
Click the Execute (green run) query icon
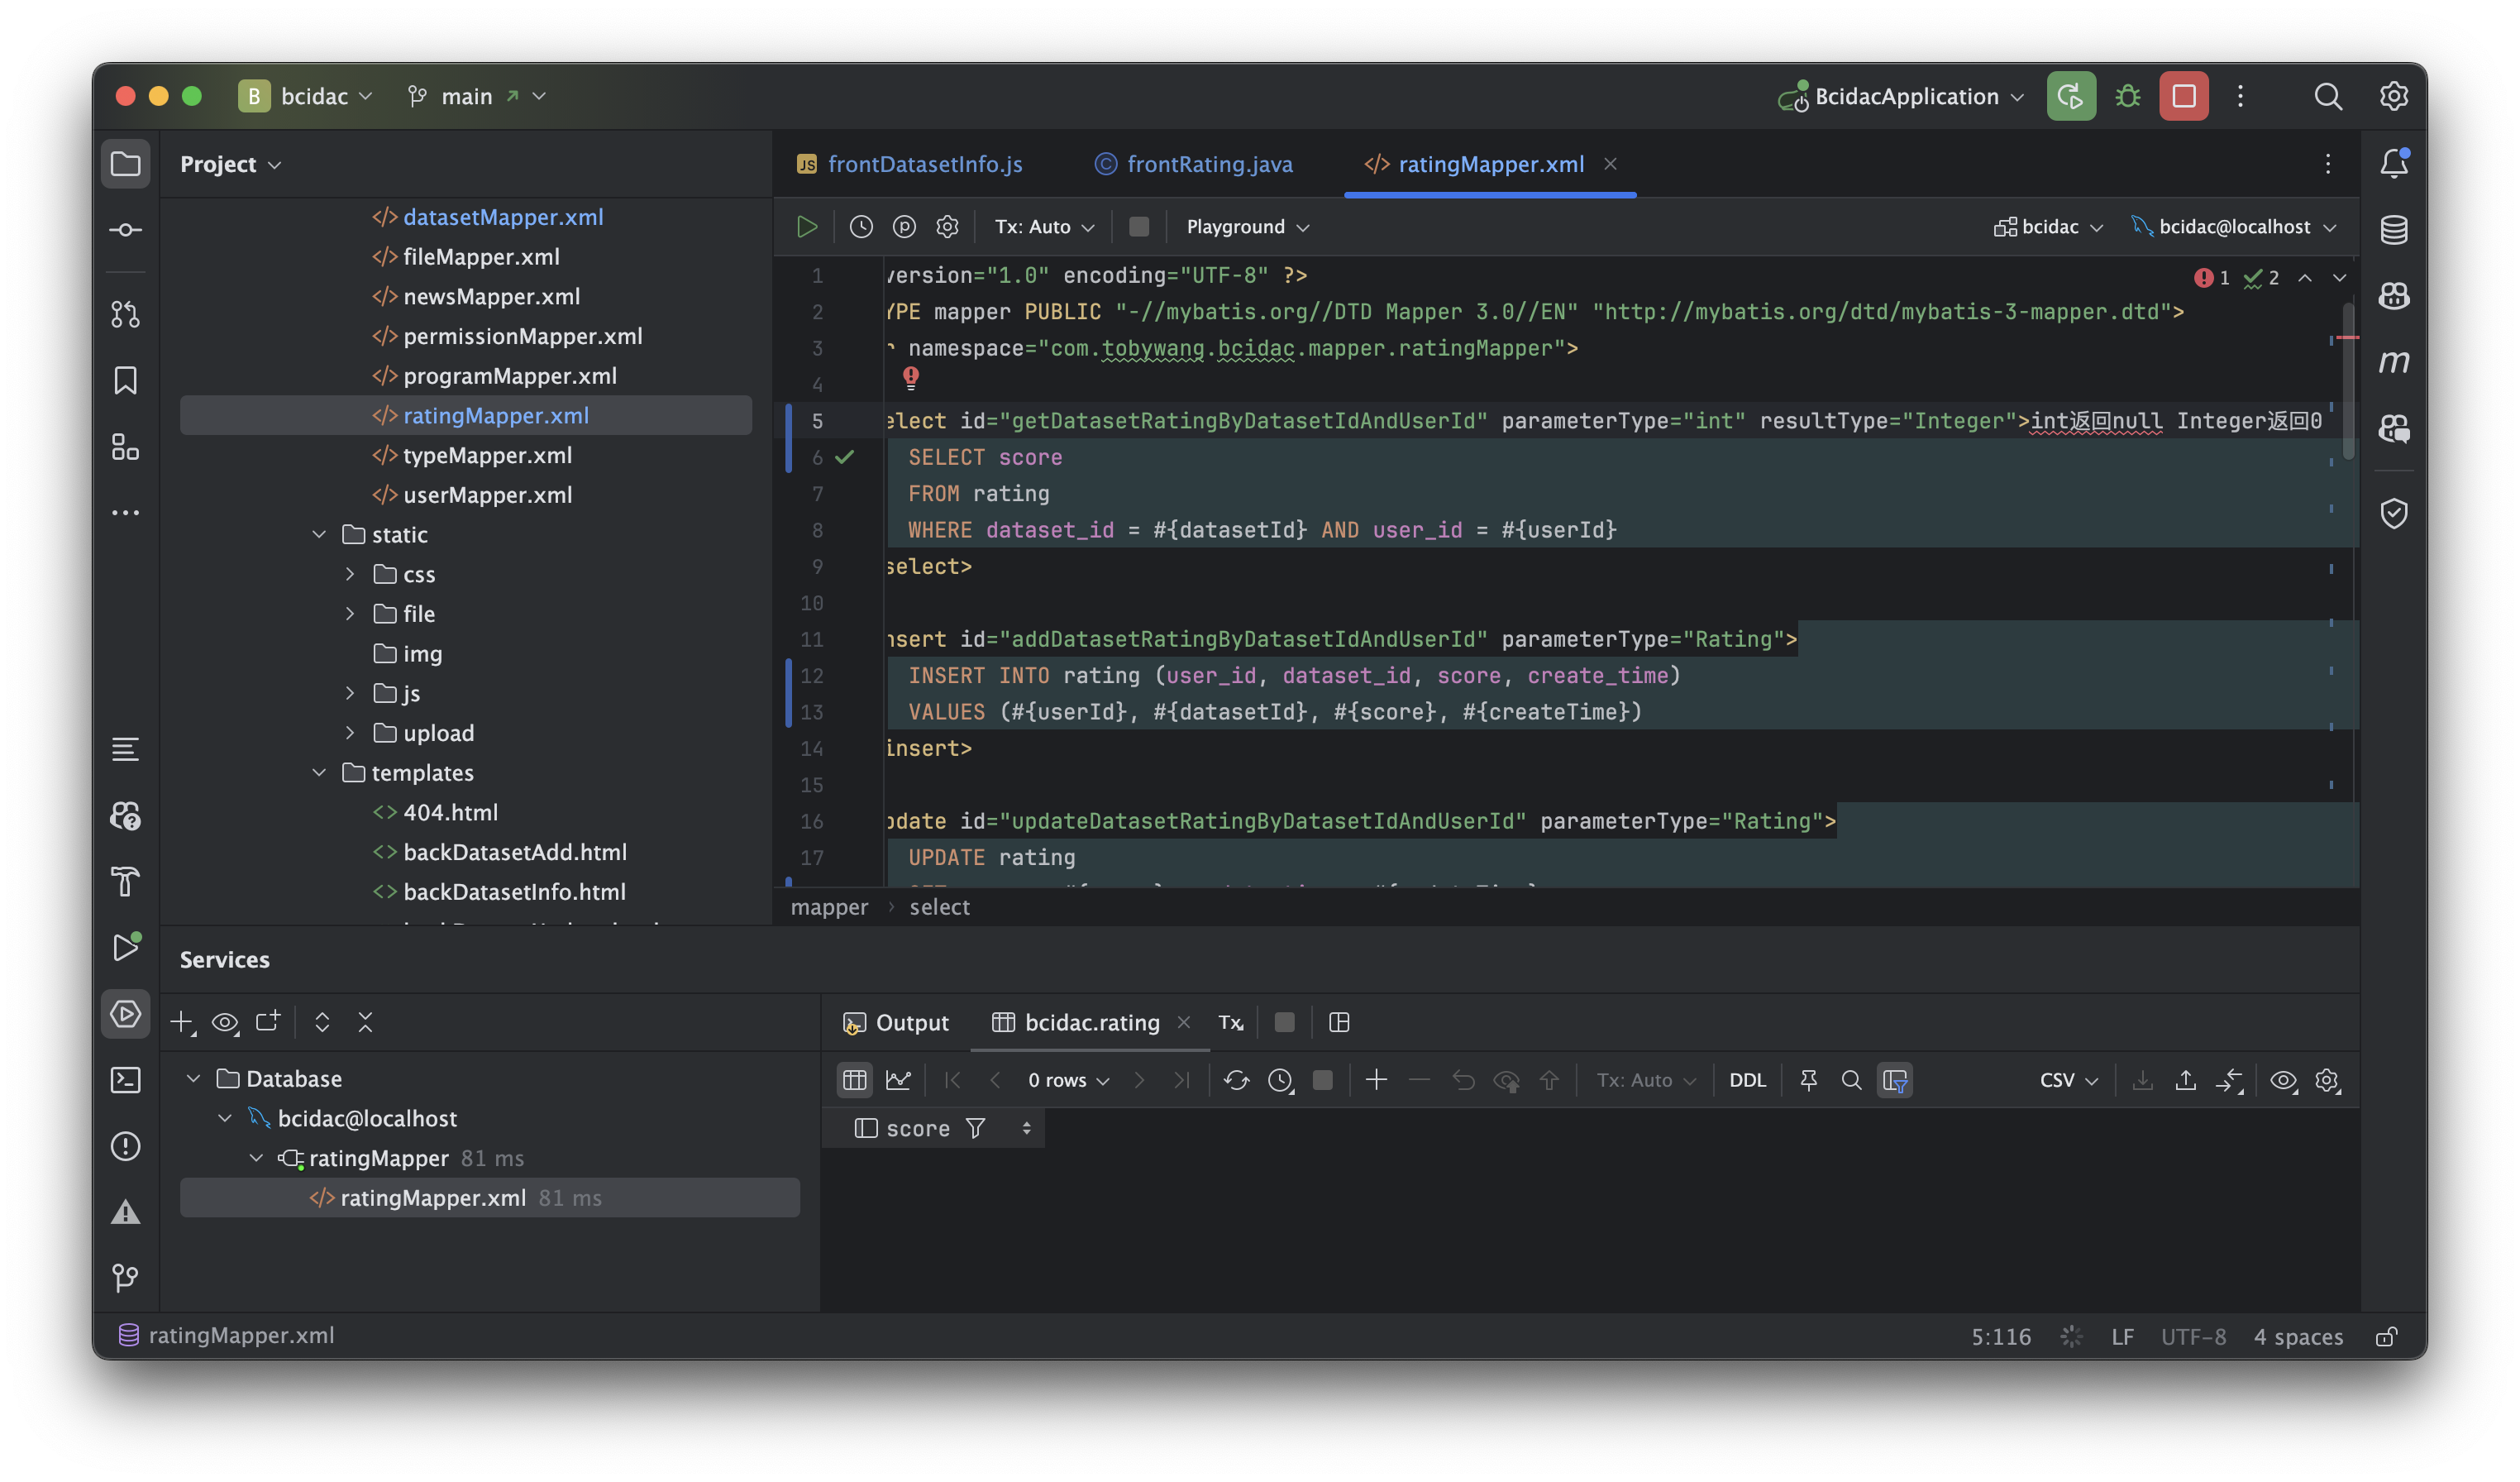[806, 227]
